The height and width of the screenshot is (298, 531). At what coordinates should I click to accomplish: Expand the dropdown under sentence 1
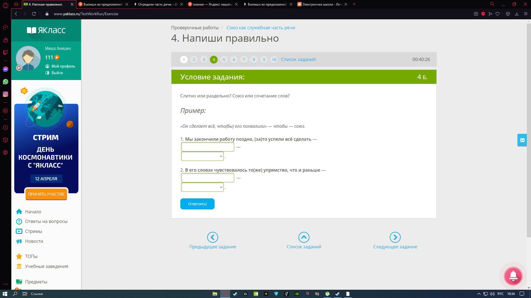click(202, 156)
